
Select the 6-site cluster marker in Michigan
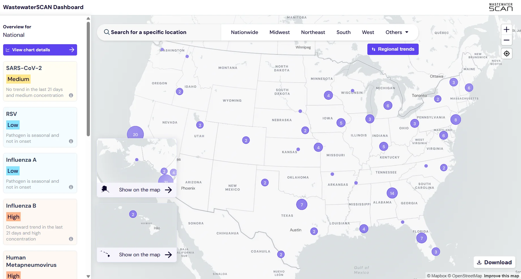(x=388, y=106)
